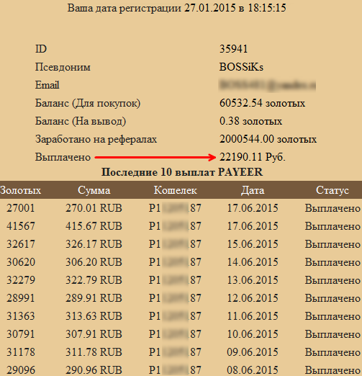This screenshot has height=376, width=362.
Task: Click the sum 313.63 RUB
Action: click(x=94, y=316)
